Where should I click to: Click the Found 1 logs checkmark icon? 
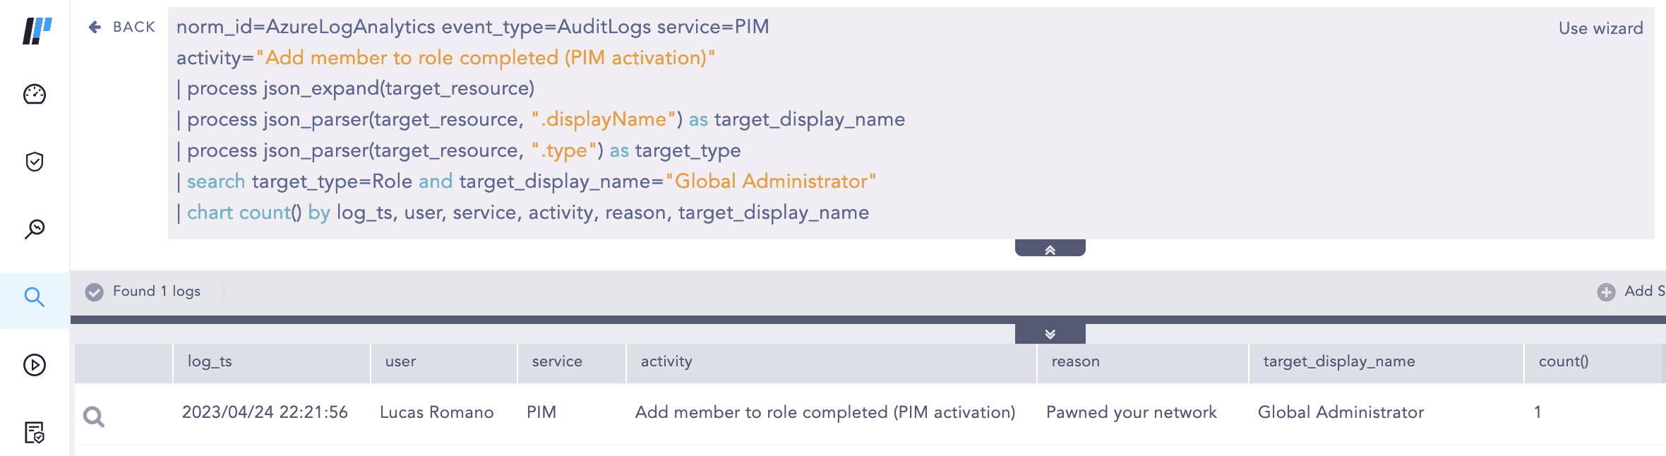point(94,292)
